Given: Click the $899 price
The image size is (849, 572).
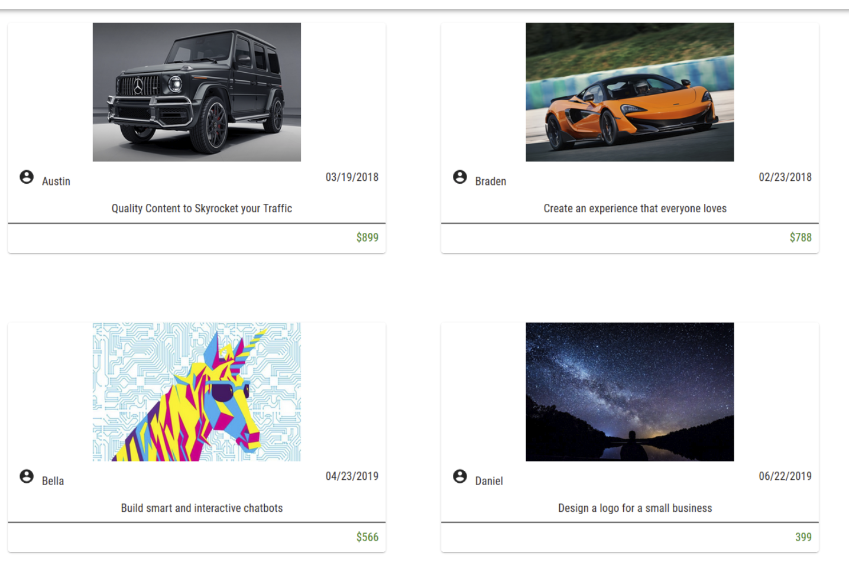Looking at the screenshot, I should (367, 238).
